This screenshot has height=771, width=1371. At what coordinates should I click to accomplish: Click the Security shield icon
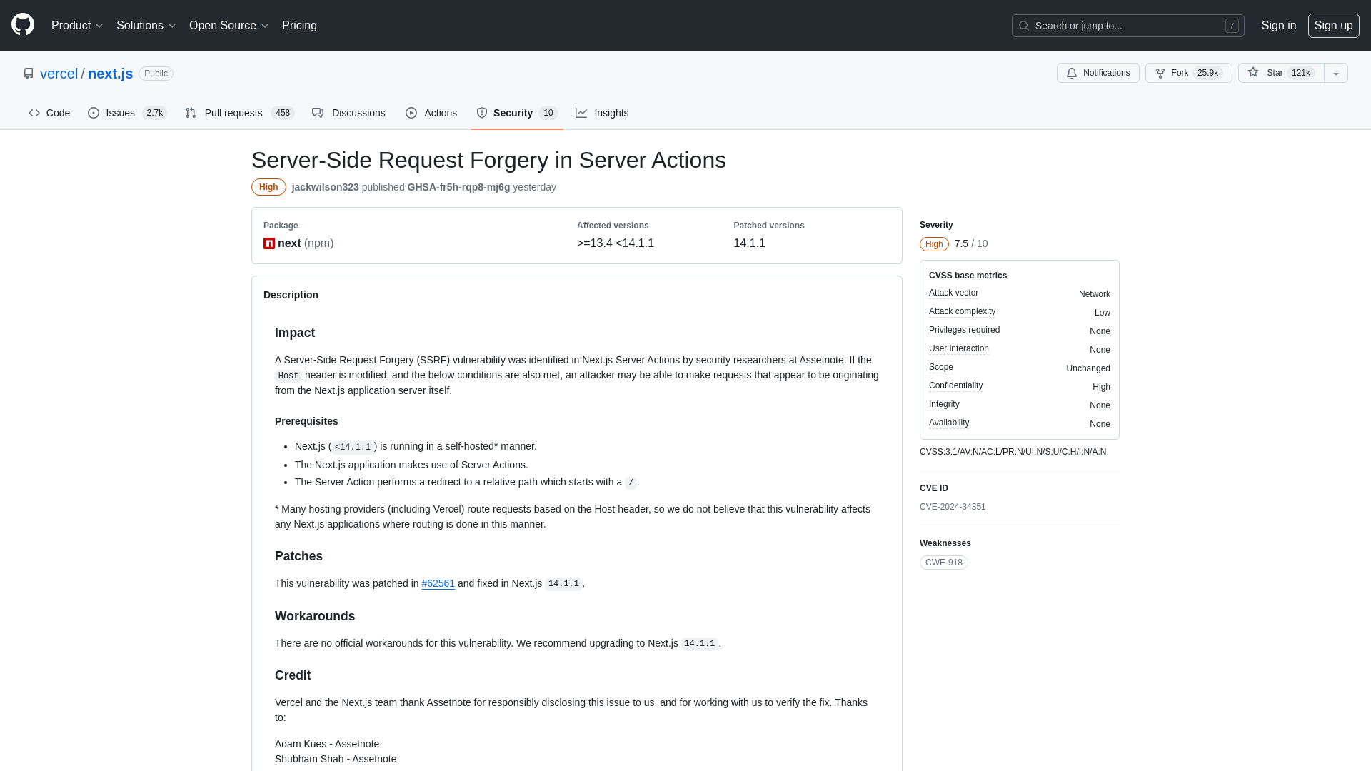[x=482, y=113]
